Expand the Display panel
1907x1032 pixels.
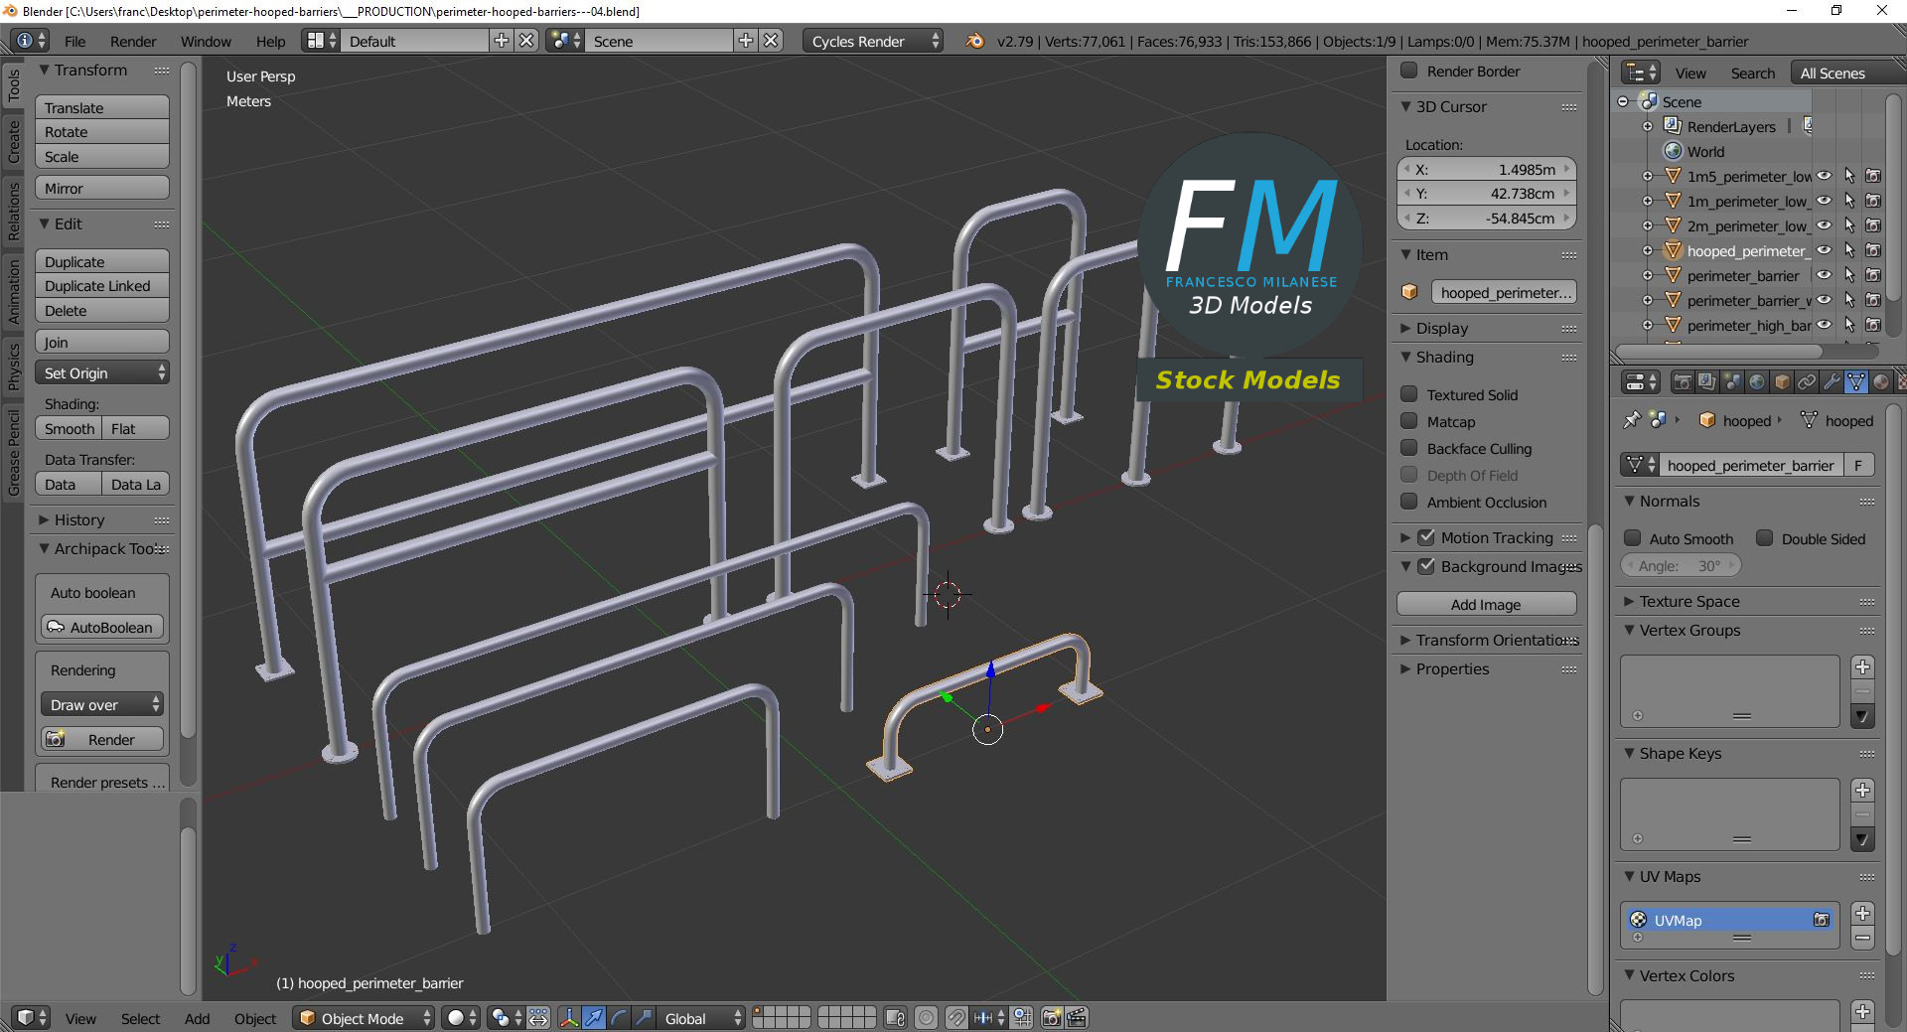coord(1441,328)
